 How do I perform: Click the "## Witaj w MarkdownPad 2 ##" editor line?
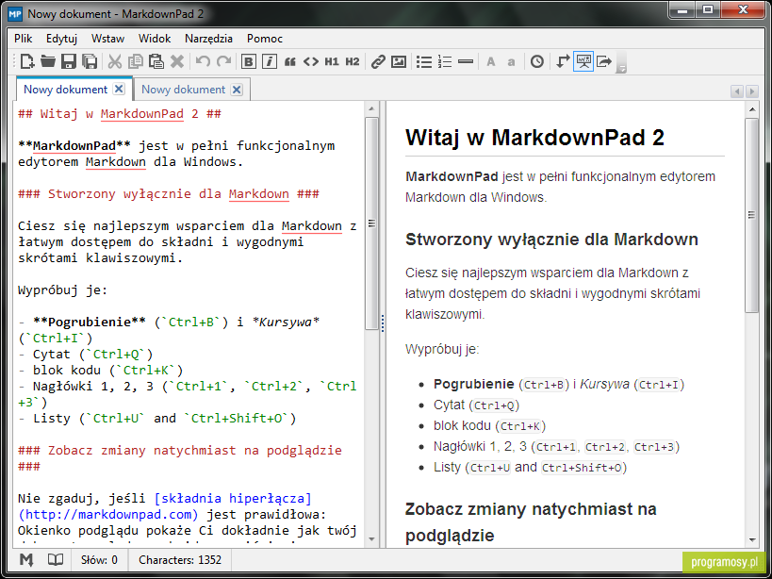pyautogui.click(x=120, y=114)
